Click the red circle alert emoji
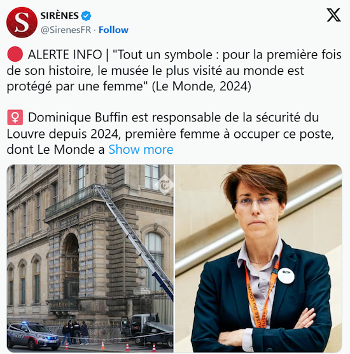 (15, 55)
